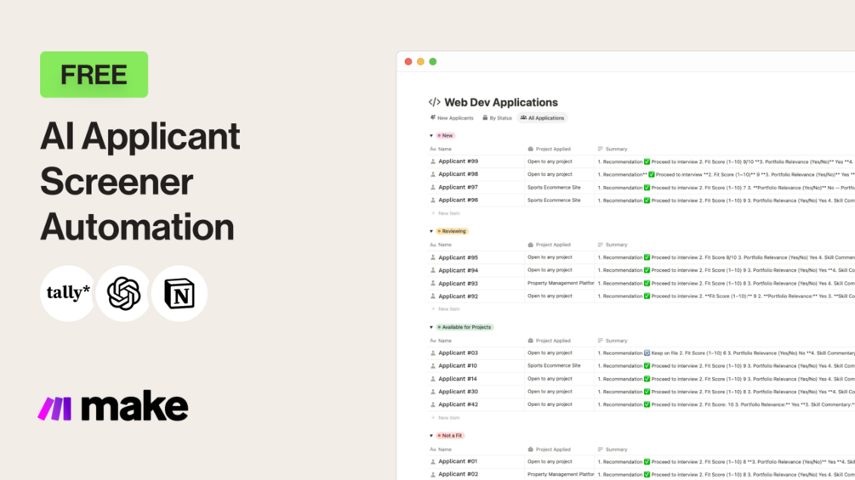Click the OpenAI logo circle

(x=123, y=293)
